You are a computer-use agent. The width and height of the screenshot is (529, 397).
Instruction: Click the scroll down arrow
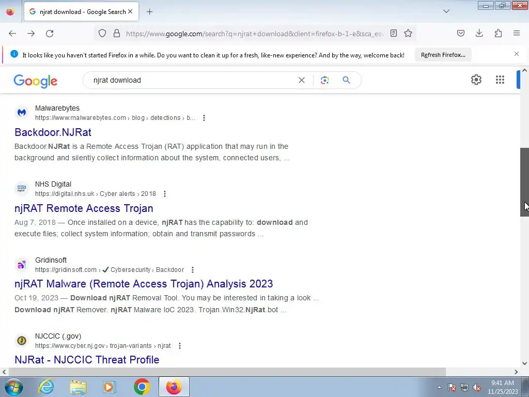point(525,363)
